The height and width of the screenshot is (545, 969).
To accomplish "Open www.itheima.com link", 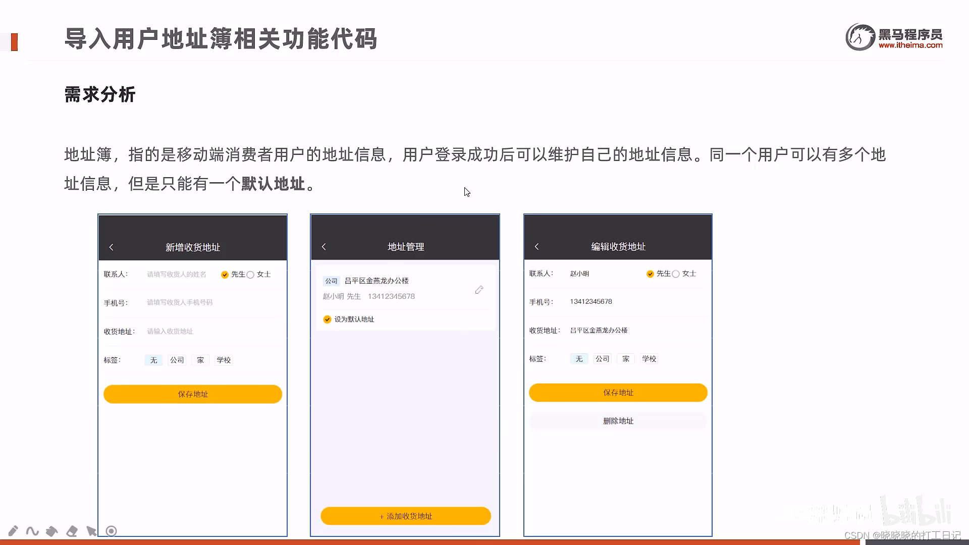I will pos(910,45).
